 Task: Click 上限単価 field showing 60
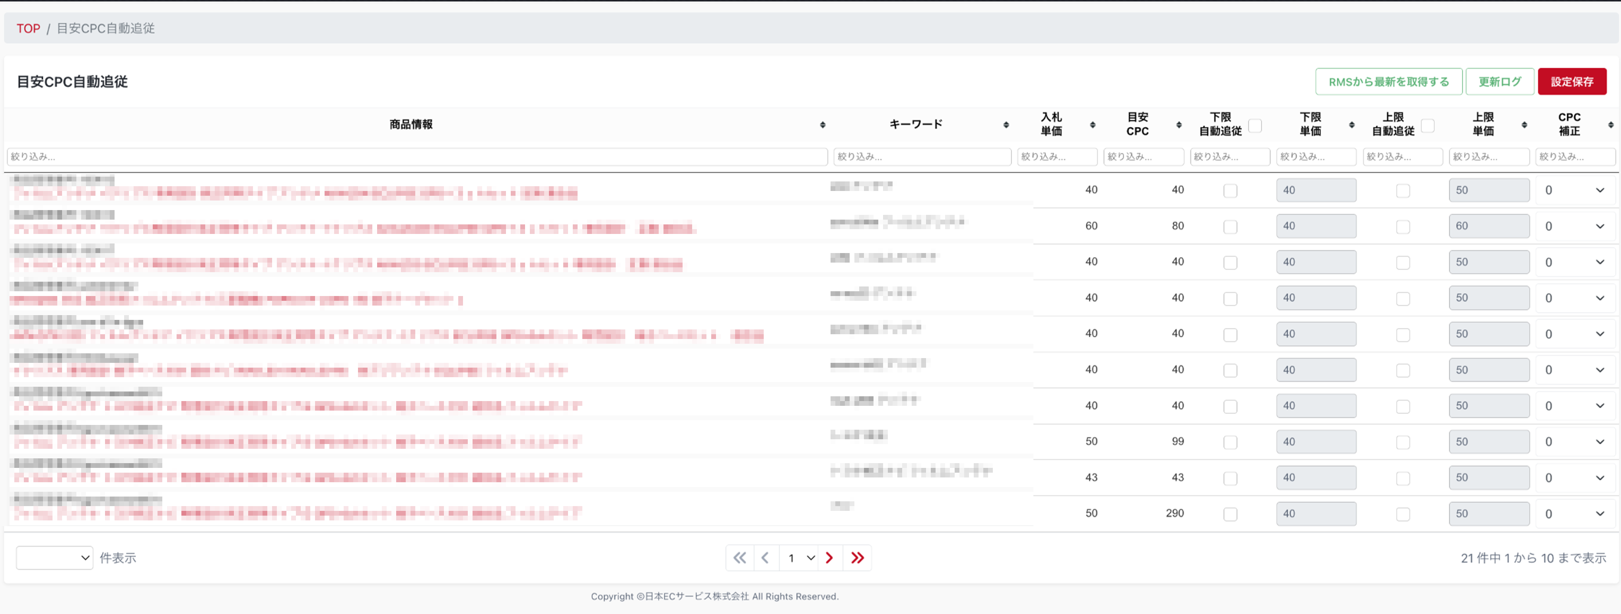(x=1488, y=226)
